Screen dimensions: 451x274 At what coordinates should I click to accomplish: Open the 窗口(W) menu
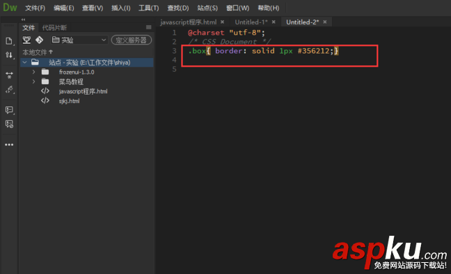pos(237,8)
